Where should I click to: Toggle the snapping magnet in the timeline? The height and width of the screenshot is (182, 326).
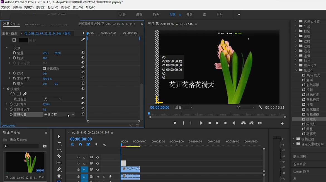click(x=80, y=144)
